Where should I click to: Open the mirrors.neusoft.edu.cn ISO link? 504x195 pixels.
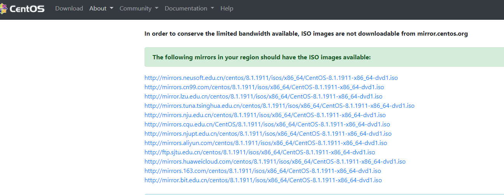pos(271,78)
